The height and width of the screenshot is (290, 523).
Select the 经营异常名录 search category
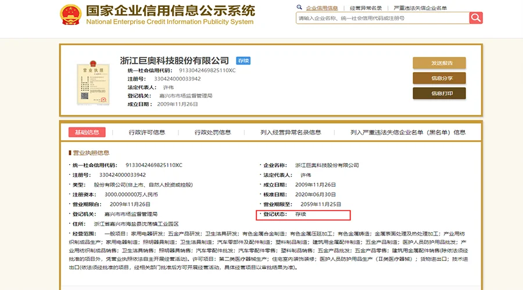(x=366, y=8)
